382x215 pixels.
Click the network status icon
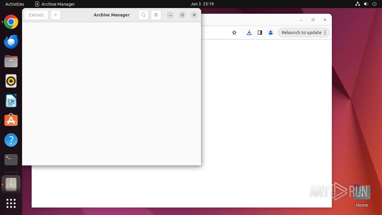pyautogui.click(x=358, y=4)
